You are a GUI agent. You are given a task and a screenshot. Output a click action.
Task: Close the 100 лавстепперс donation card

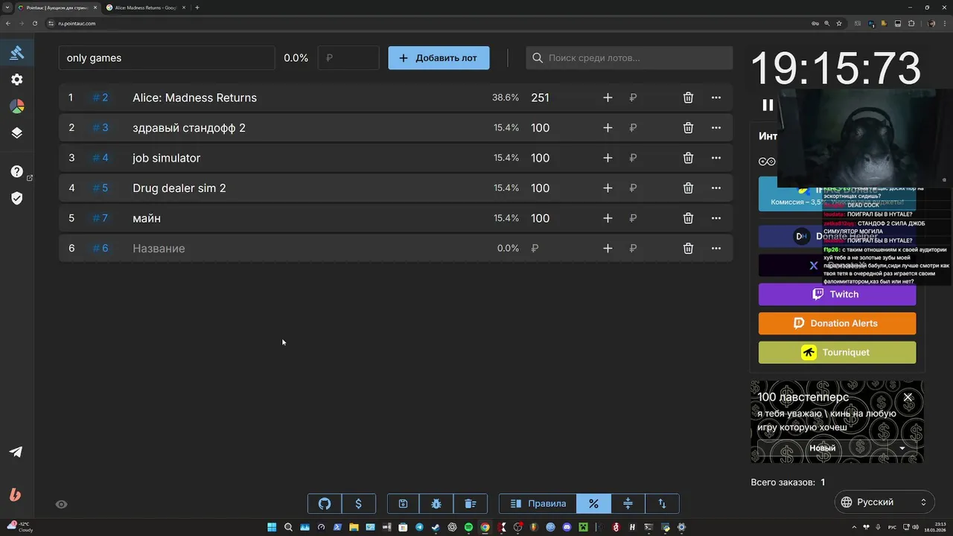tap(908, 398)
